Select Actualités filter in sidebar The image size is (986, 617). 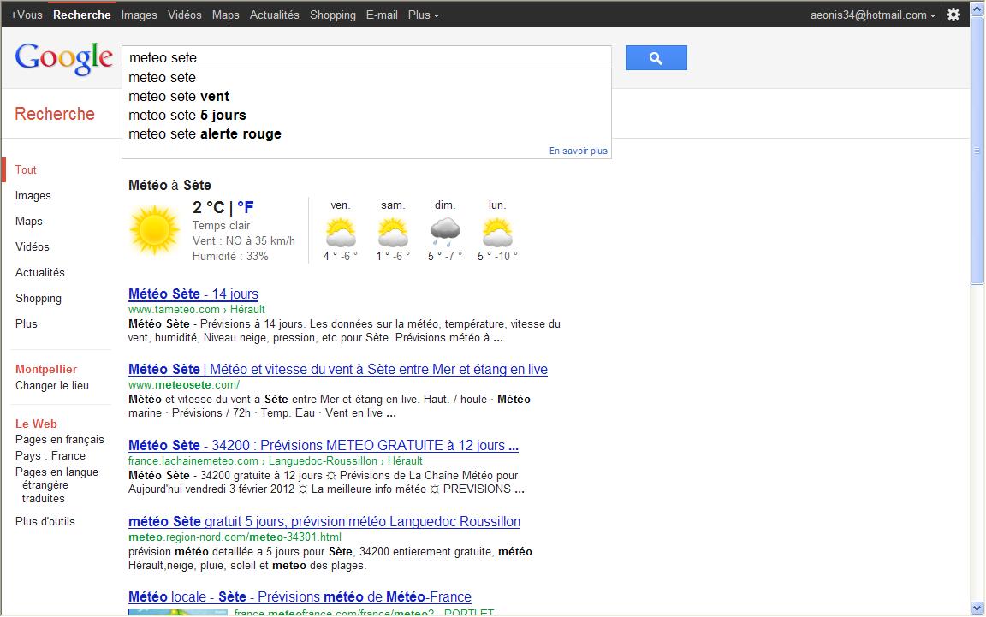point(40,273)
